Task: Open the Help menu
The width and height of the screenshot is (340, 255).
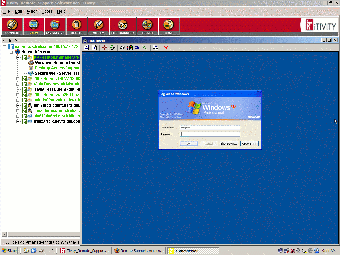Action: pyautogui.click(x=61, y=11)
